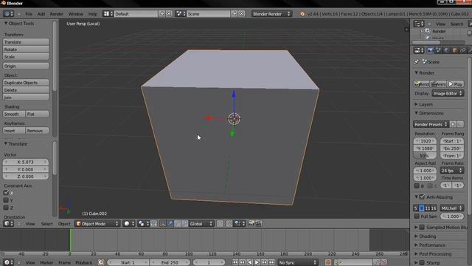Screen dimensions: 472x266
Task: Open the Object Mode dropdown
Action: click(x=97, y=223)
